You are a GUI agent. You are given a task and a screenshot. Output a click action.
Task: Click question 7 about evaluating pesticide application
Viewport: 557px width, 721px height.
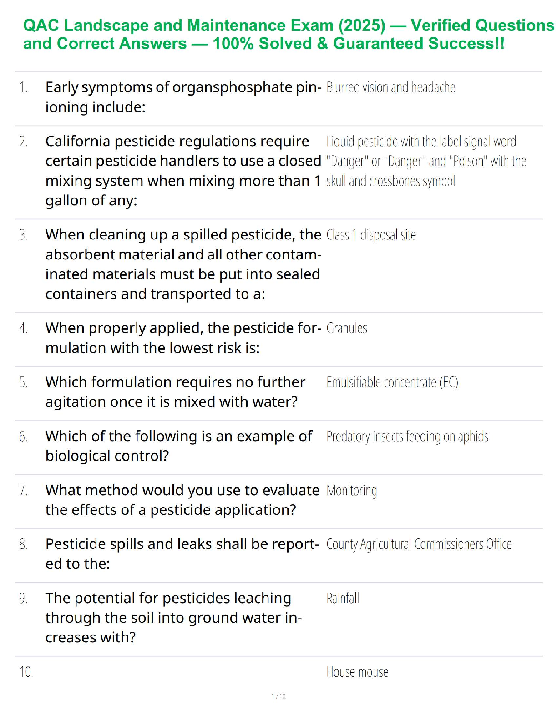[182, 500]
